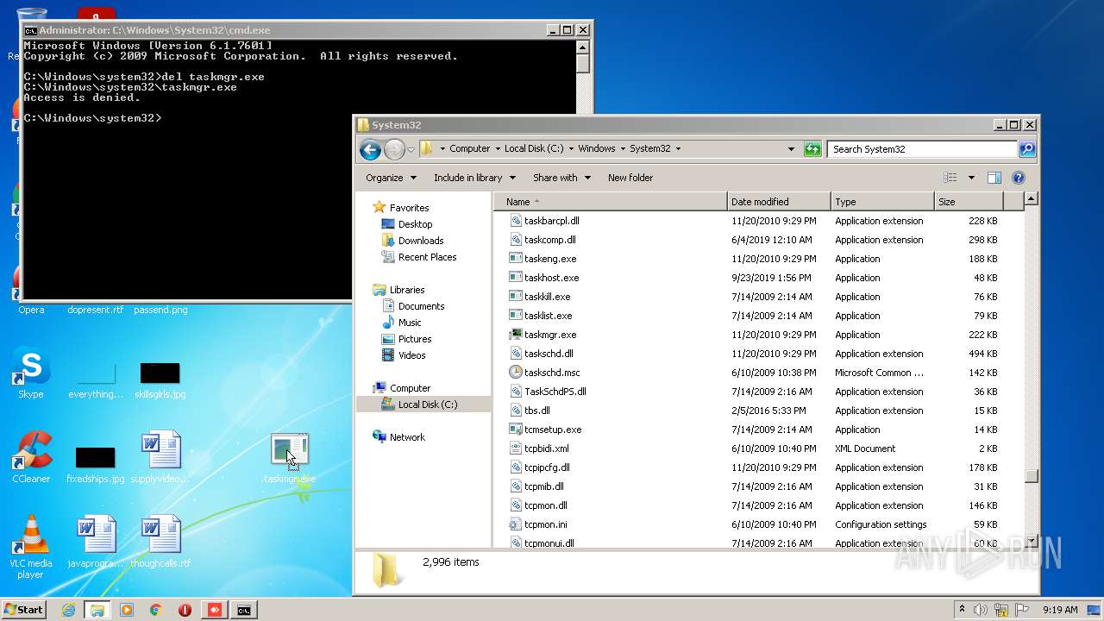Open Internet Explorer from the taskbar
Image resolution: width=1104 pixels, height=621 pixels.
[68, 610]
